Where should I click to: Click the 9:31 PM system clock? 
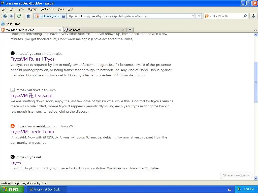coord(249,189)
